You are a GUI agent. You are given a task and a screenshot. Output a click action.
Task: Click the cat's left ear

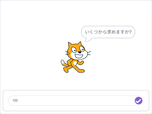70,45
